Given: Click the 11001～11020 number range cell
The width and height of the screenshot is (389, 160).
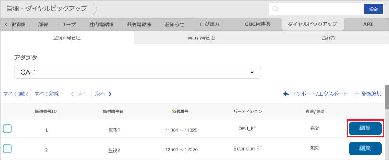Looking at the screenshot, I should [x=181, y=130].
